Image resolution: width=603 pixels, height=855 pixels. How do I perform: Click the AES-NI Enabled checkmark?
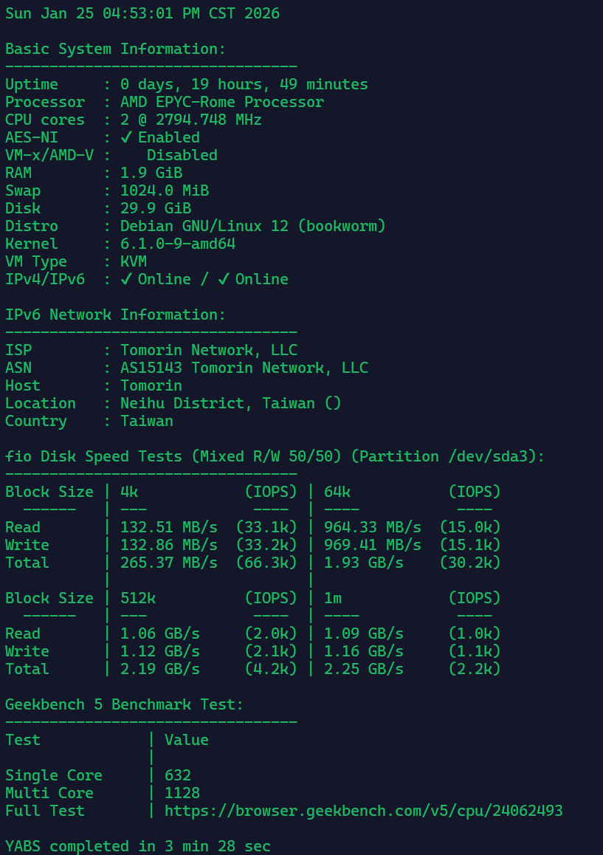[x=127, y=137]
